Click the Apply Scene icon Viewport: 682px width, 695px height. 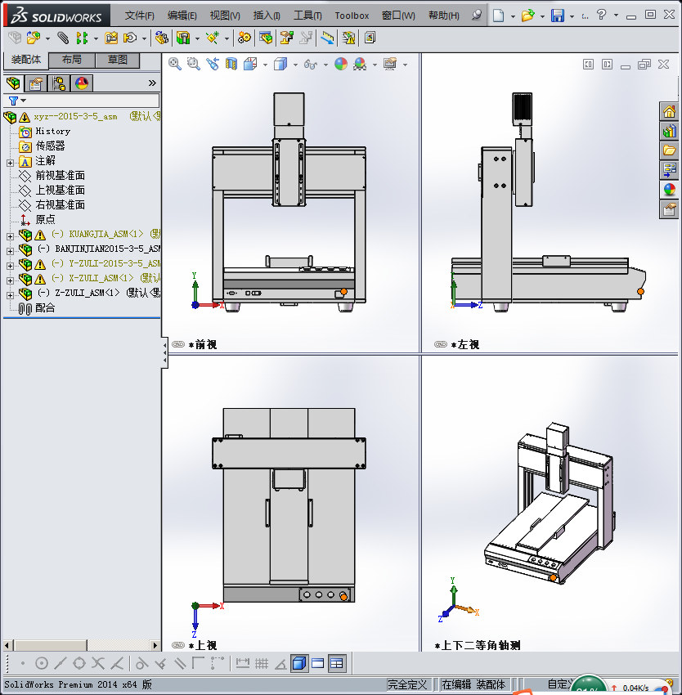360,65
